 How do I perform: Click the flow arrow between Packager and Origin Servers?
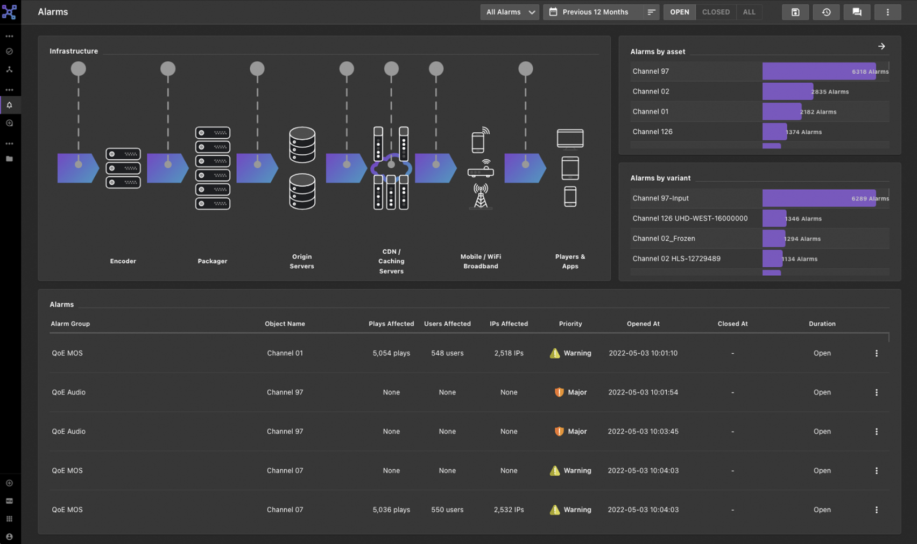pyautogui.click(x=257, y=168)
